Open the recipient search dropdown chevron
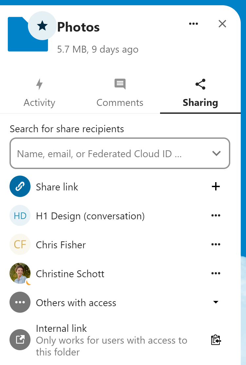The width and height of the screenshot is (246, 365). click(216, 153)
